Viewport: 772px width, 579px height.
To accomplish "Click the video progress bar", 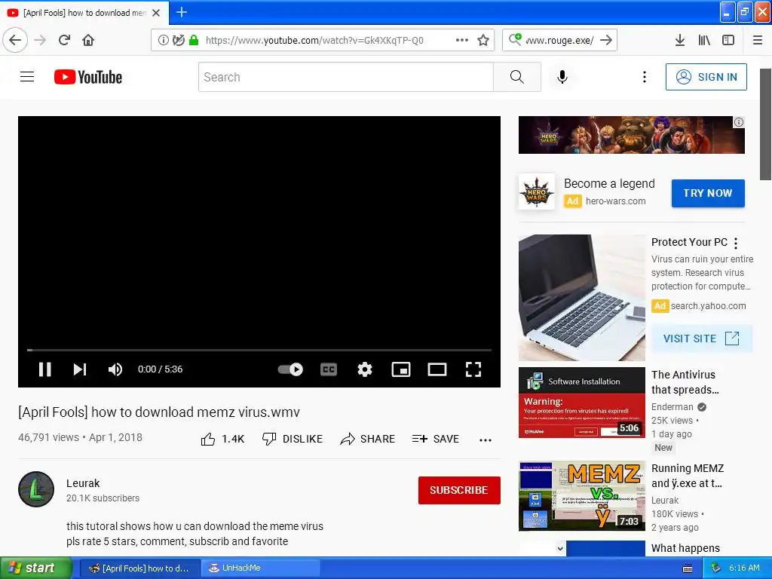I will pyautogui.click(x=259, y=350).
